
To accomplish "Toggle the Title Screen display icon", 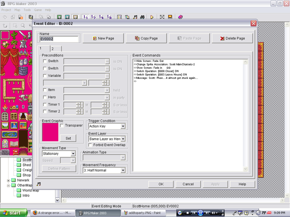I will (x=170, y=17).
